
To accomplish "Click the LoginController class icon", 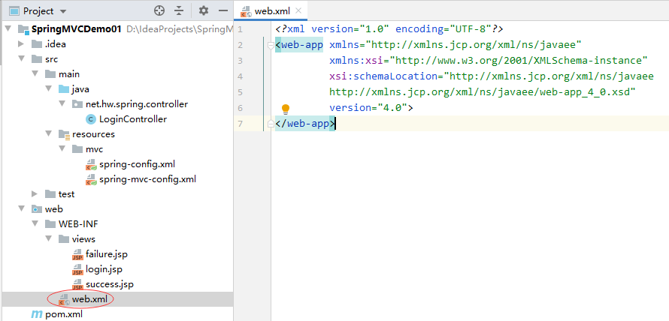I will [91, 119].
